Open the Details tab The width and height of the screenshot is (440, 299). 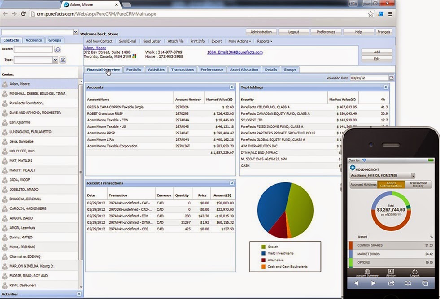click(x=271, y=69)
